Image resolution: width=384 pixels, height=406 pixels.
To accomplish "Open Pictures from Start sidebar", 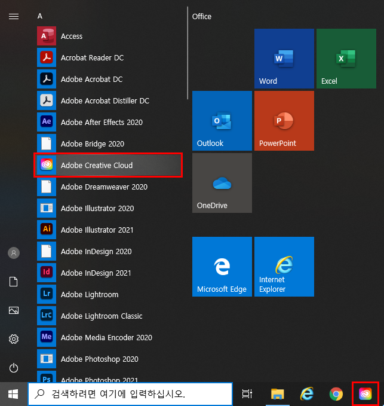I will point(14,310).
